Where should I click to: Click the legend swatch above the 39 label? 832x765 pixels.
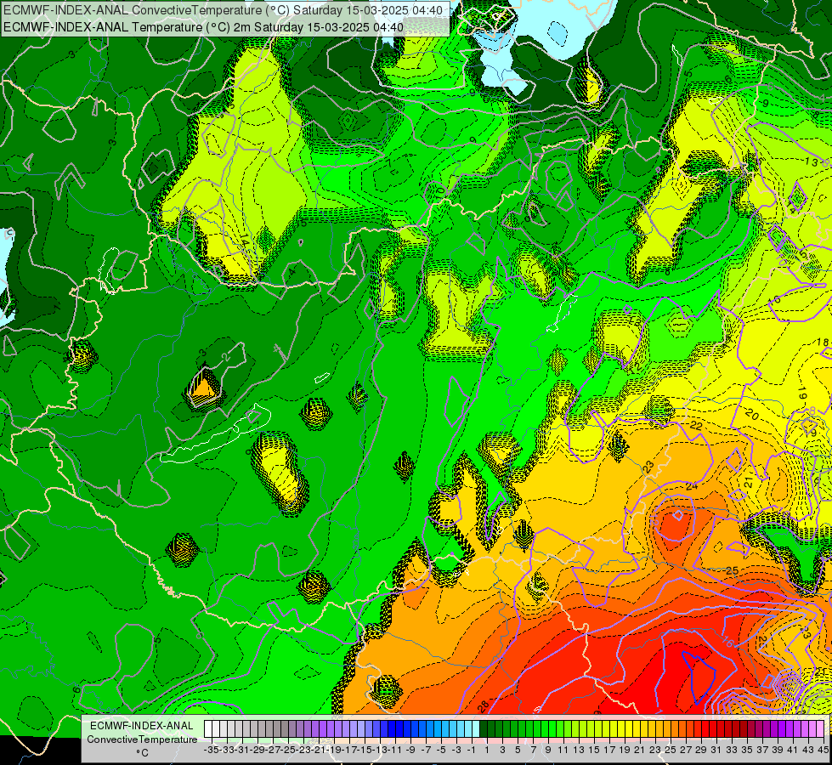(774, 728)
